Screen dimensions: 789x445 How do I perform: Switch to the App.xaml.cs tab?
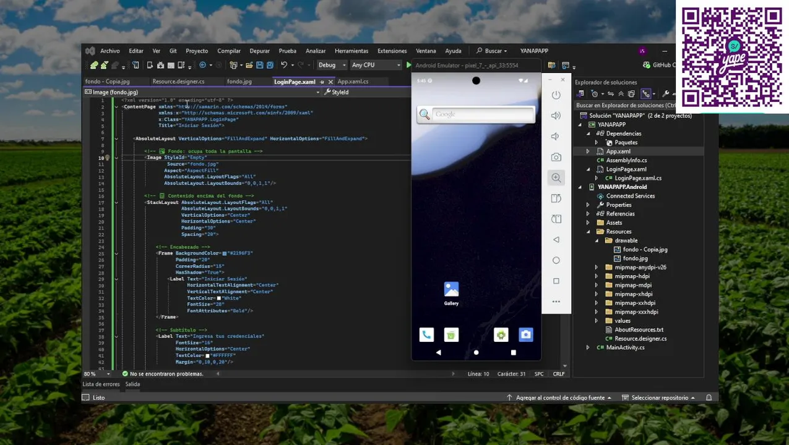(x=353, y=82)
